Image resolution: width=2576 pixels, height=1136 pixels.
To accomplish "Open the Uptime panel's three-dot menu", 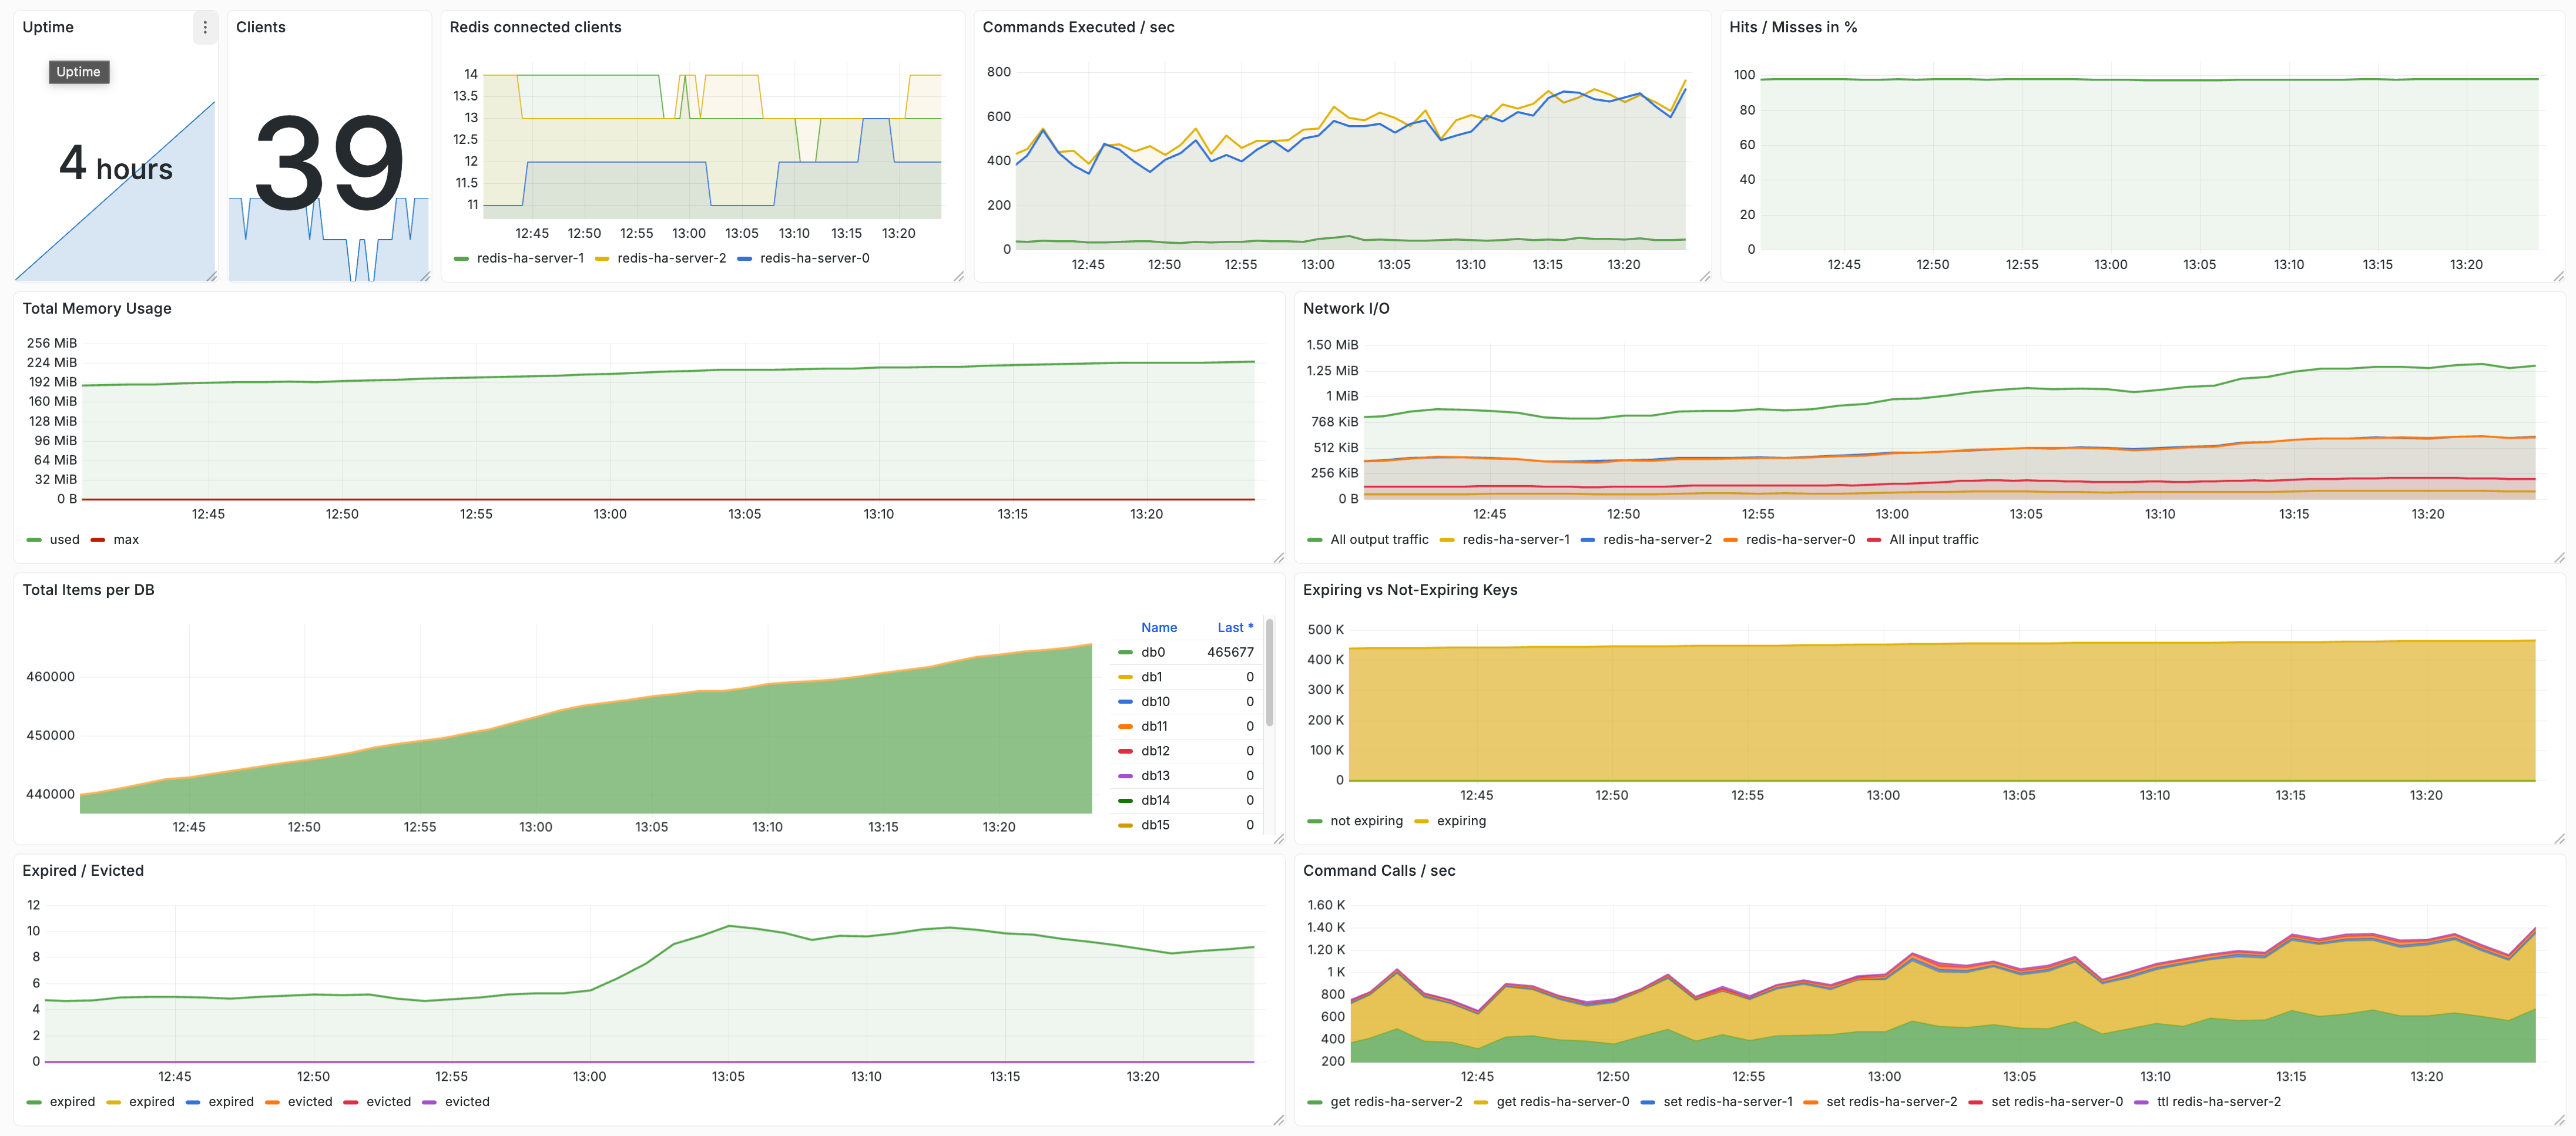I will pos(205,27).
